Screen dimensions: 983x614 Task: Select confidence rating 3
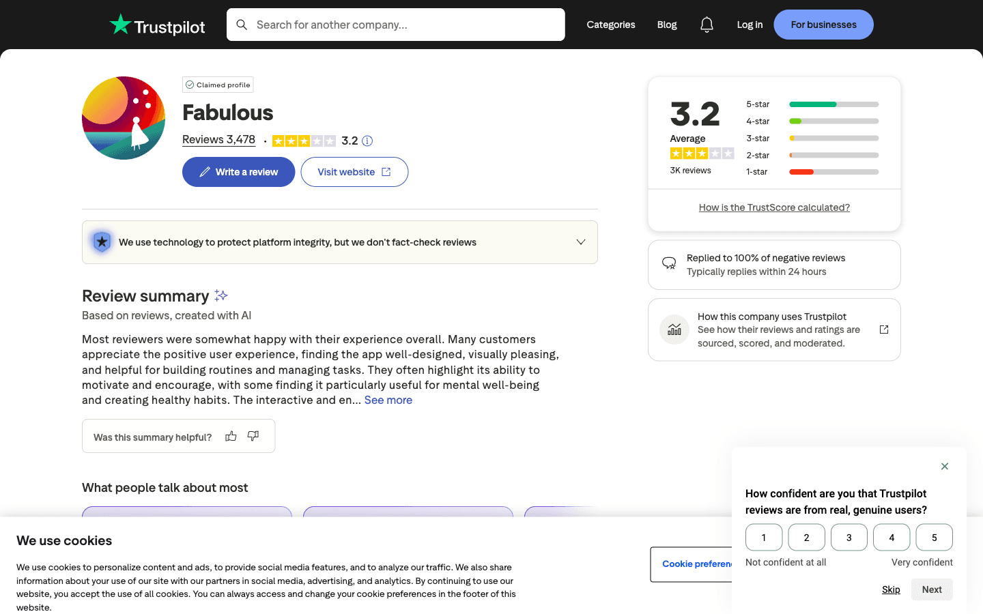pyautogui.click(x=849, y=537)
